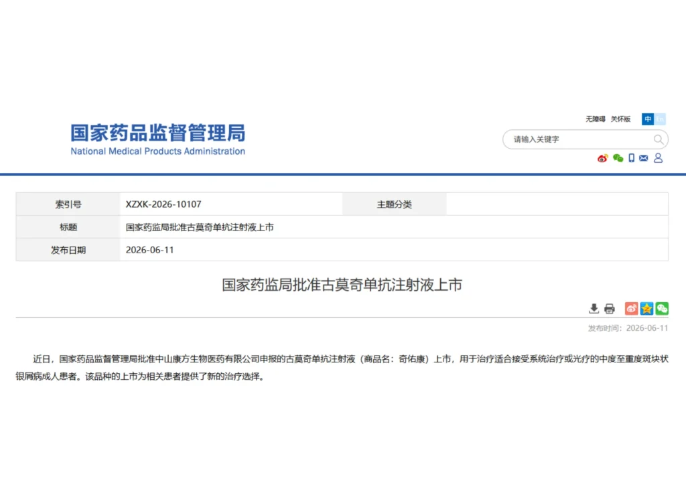This screenshot has width=686, height=485.
Task: Open the mobile phone version icon
Action: 631,158
